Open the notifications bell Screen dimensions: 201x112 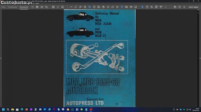(x=184, y=7)
